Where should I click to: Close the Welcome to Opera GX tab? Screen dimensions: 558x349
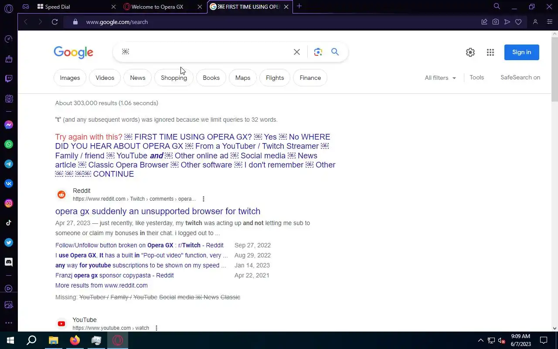pos(200,7)
